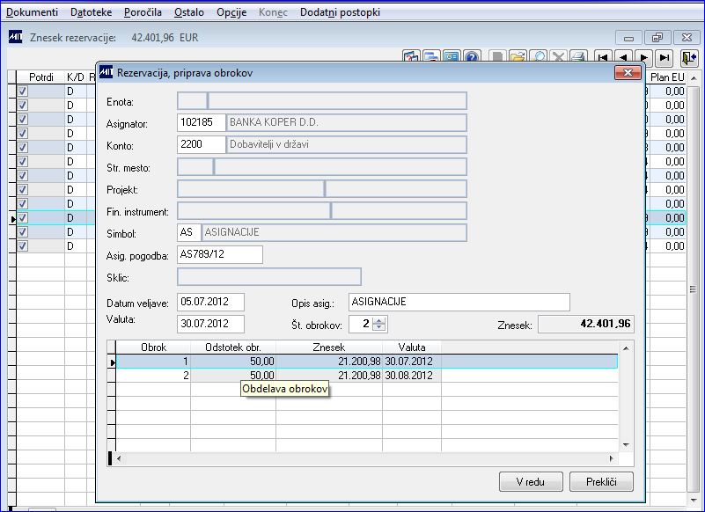Click the installments horizontal scrollbar
The width and height of the screenshot is (705, 512).
(x=365, y=458)
